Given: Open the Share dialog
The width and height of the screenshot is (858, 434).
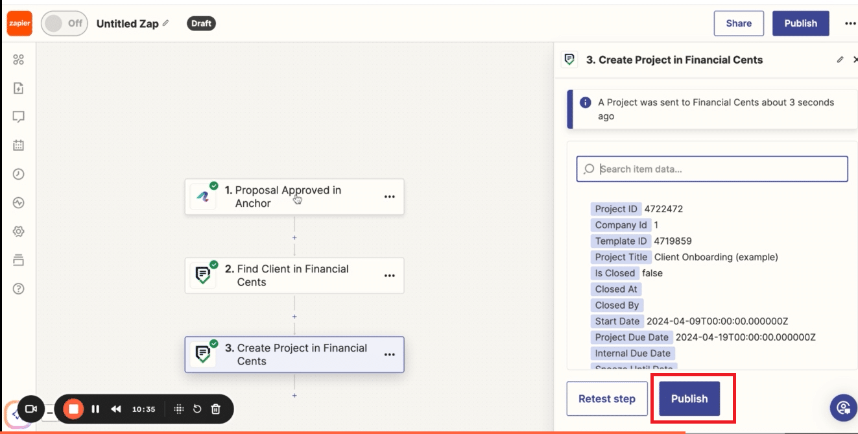Looking at the screenshot, I should click(x=739, y=23).
